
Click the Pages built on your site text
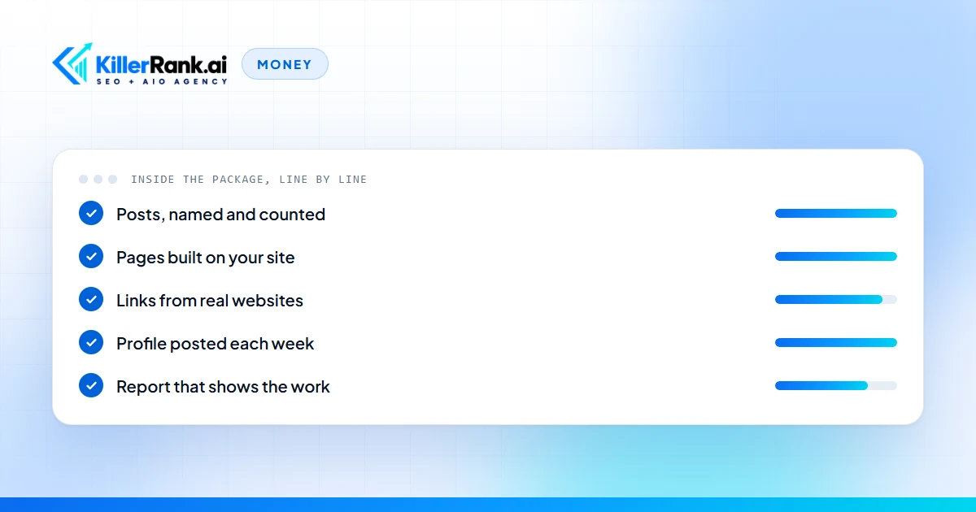(x=205, y=258)
